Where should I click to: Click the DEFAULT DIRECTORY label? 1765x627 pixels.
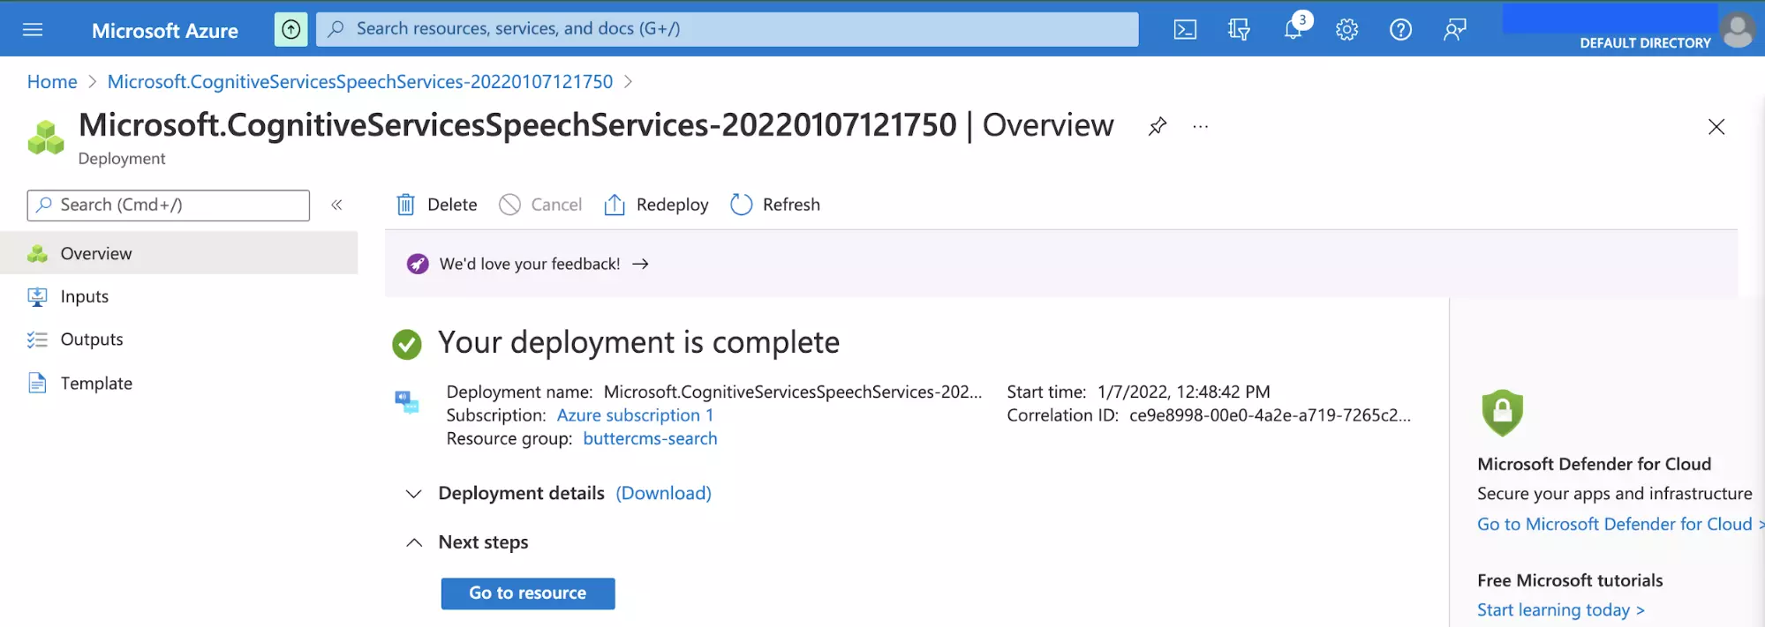point(1645,42)
